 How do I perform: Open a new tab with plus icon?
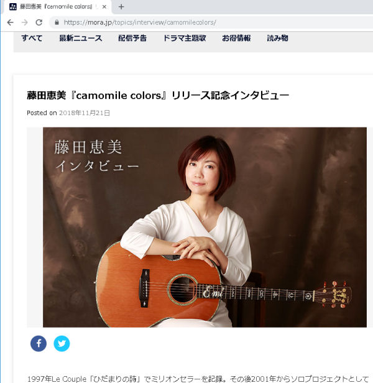[x=121, y=7]
